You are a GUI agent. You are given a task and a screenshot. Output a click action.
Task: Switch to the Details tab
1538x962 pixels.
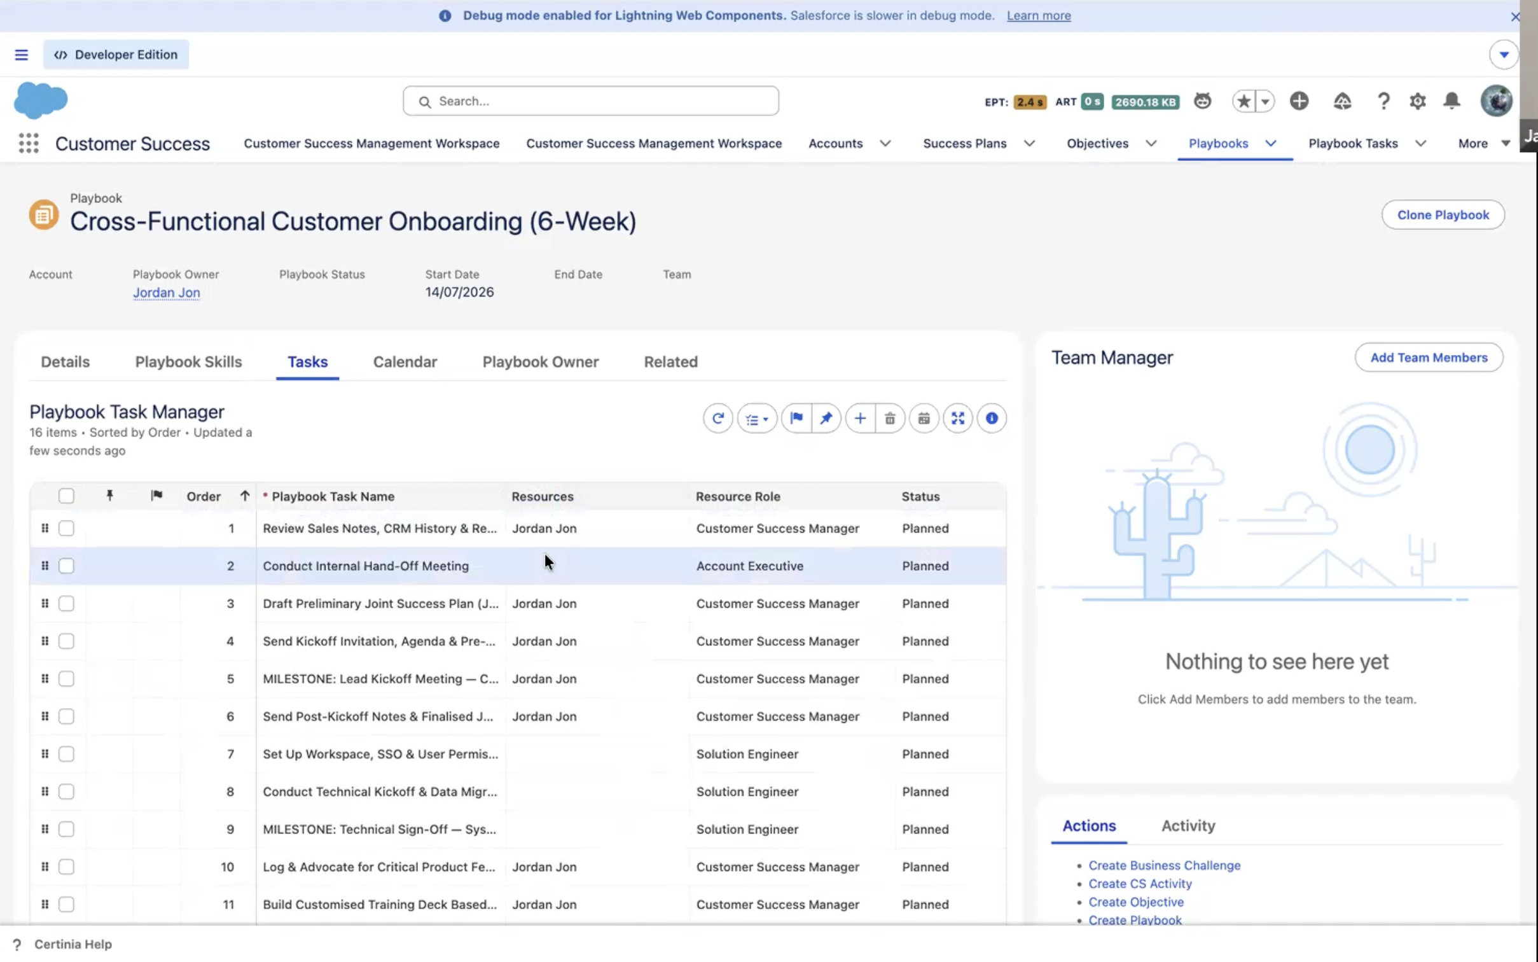coord(66,361)
